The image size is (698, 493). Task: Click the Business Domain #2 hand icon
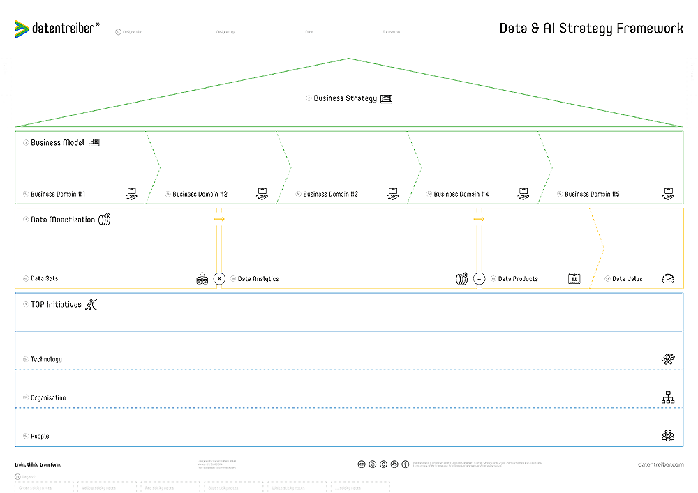262,194
